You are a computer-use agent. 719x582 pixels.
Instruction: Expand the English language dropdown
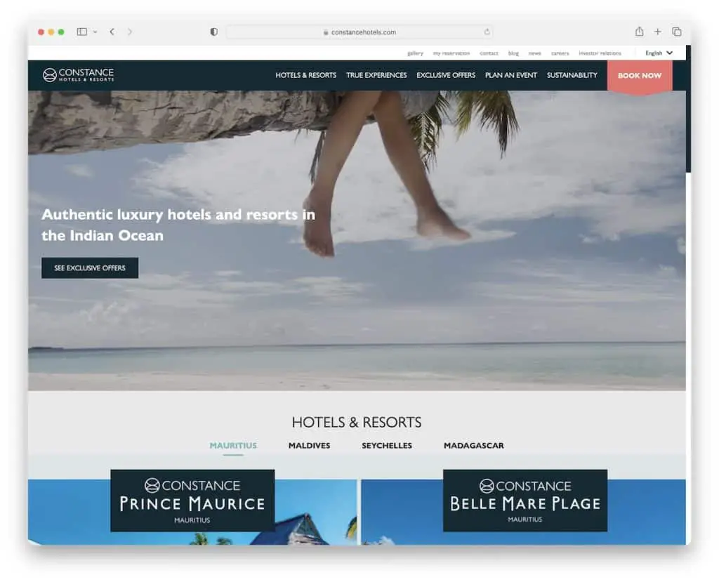[659, 53]
